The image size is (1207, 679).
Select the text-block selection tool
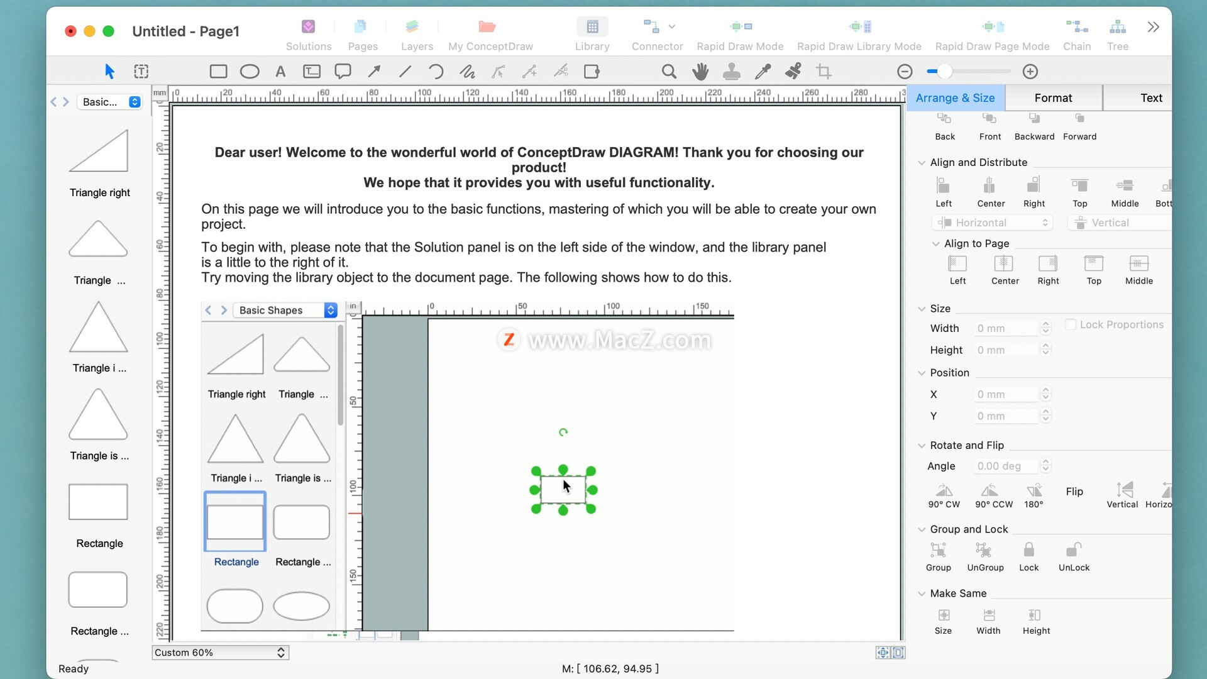141,72
